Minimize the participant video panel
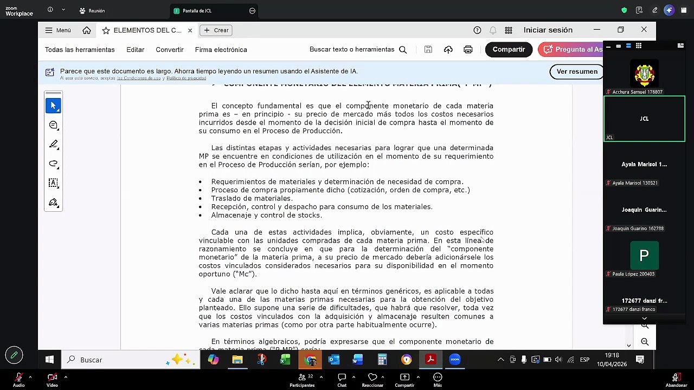694x390 pixels. click(608, 47)
